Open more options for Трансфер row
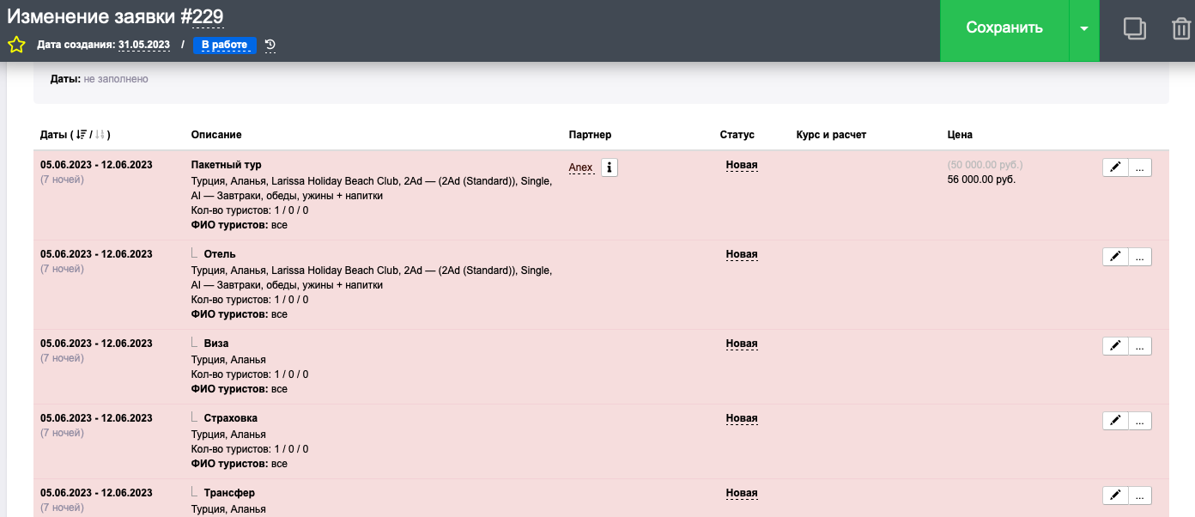This screenshot has height=517, width=1195. point(1139,496)
